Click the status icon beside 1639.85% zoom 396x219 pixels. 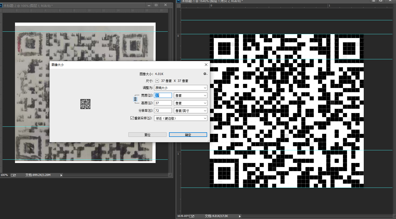(192, 216)
